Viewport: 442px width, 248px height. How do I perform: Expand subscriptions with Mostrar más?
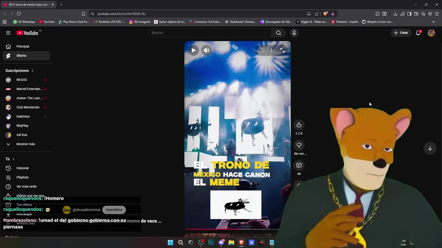click(x=26, y=144)
